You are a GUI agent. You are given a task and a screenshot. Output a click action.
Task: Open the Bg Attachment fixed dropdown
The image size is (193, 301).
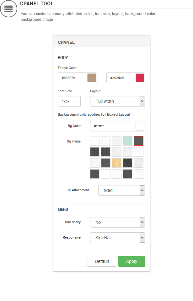[122, 190]
